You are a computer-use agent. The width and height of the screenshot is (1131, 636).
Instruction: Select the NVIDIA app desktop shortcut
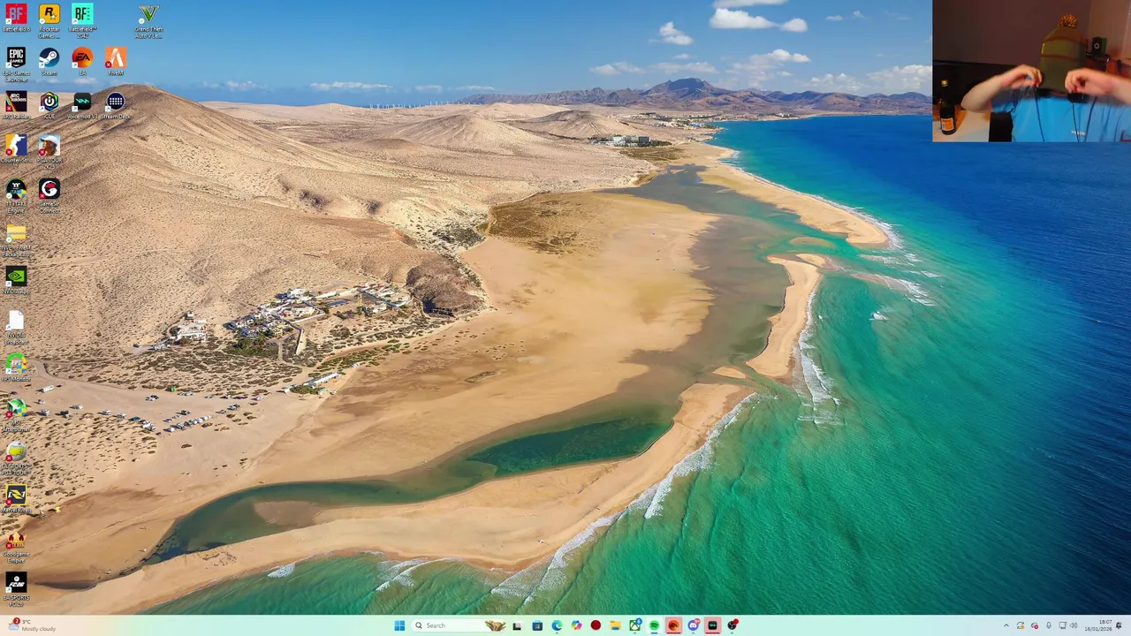click(x=16, y=280)
